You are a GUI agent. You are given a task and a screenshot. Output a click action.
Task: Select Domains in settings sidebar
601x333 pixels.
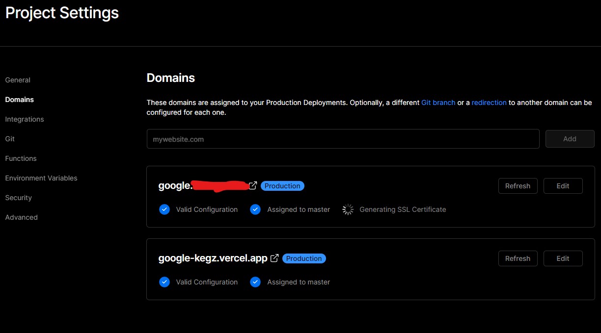[x=20, y=100]
